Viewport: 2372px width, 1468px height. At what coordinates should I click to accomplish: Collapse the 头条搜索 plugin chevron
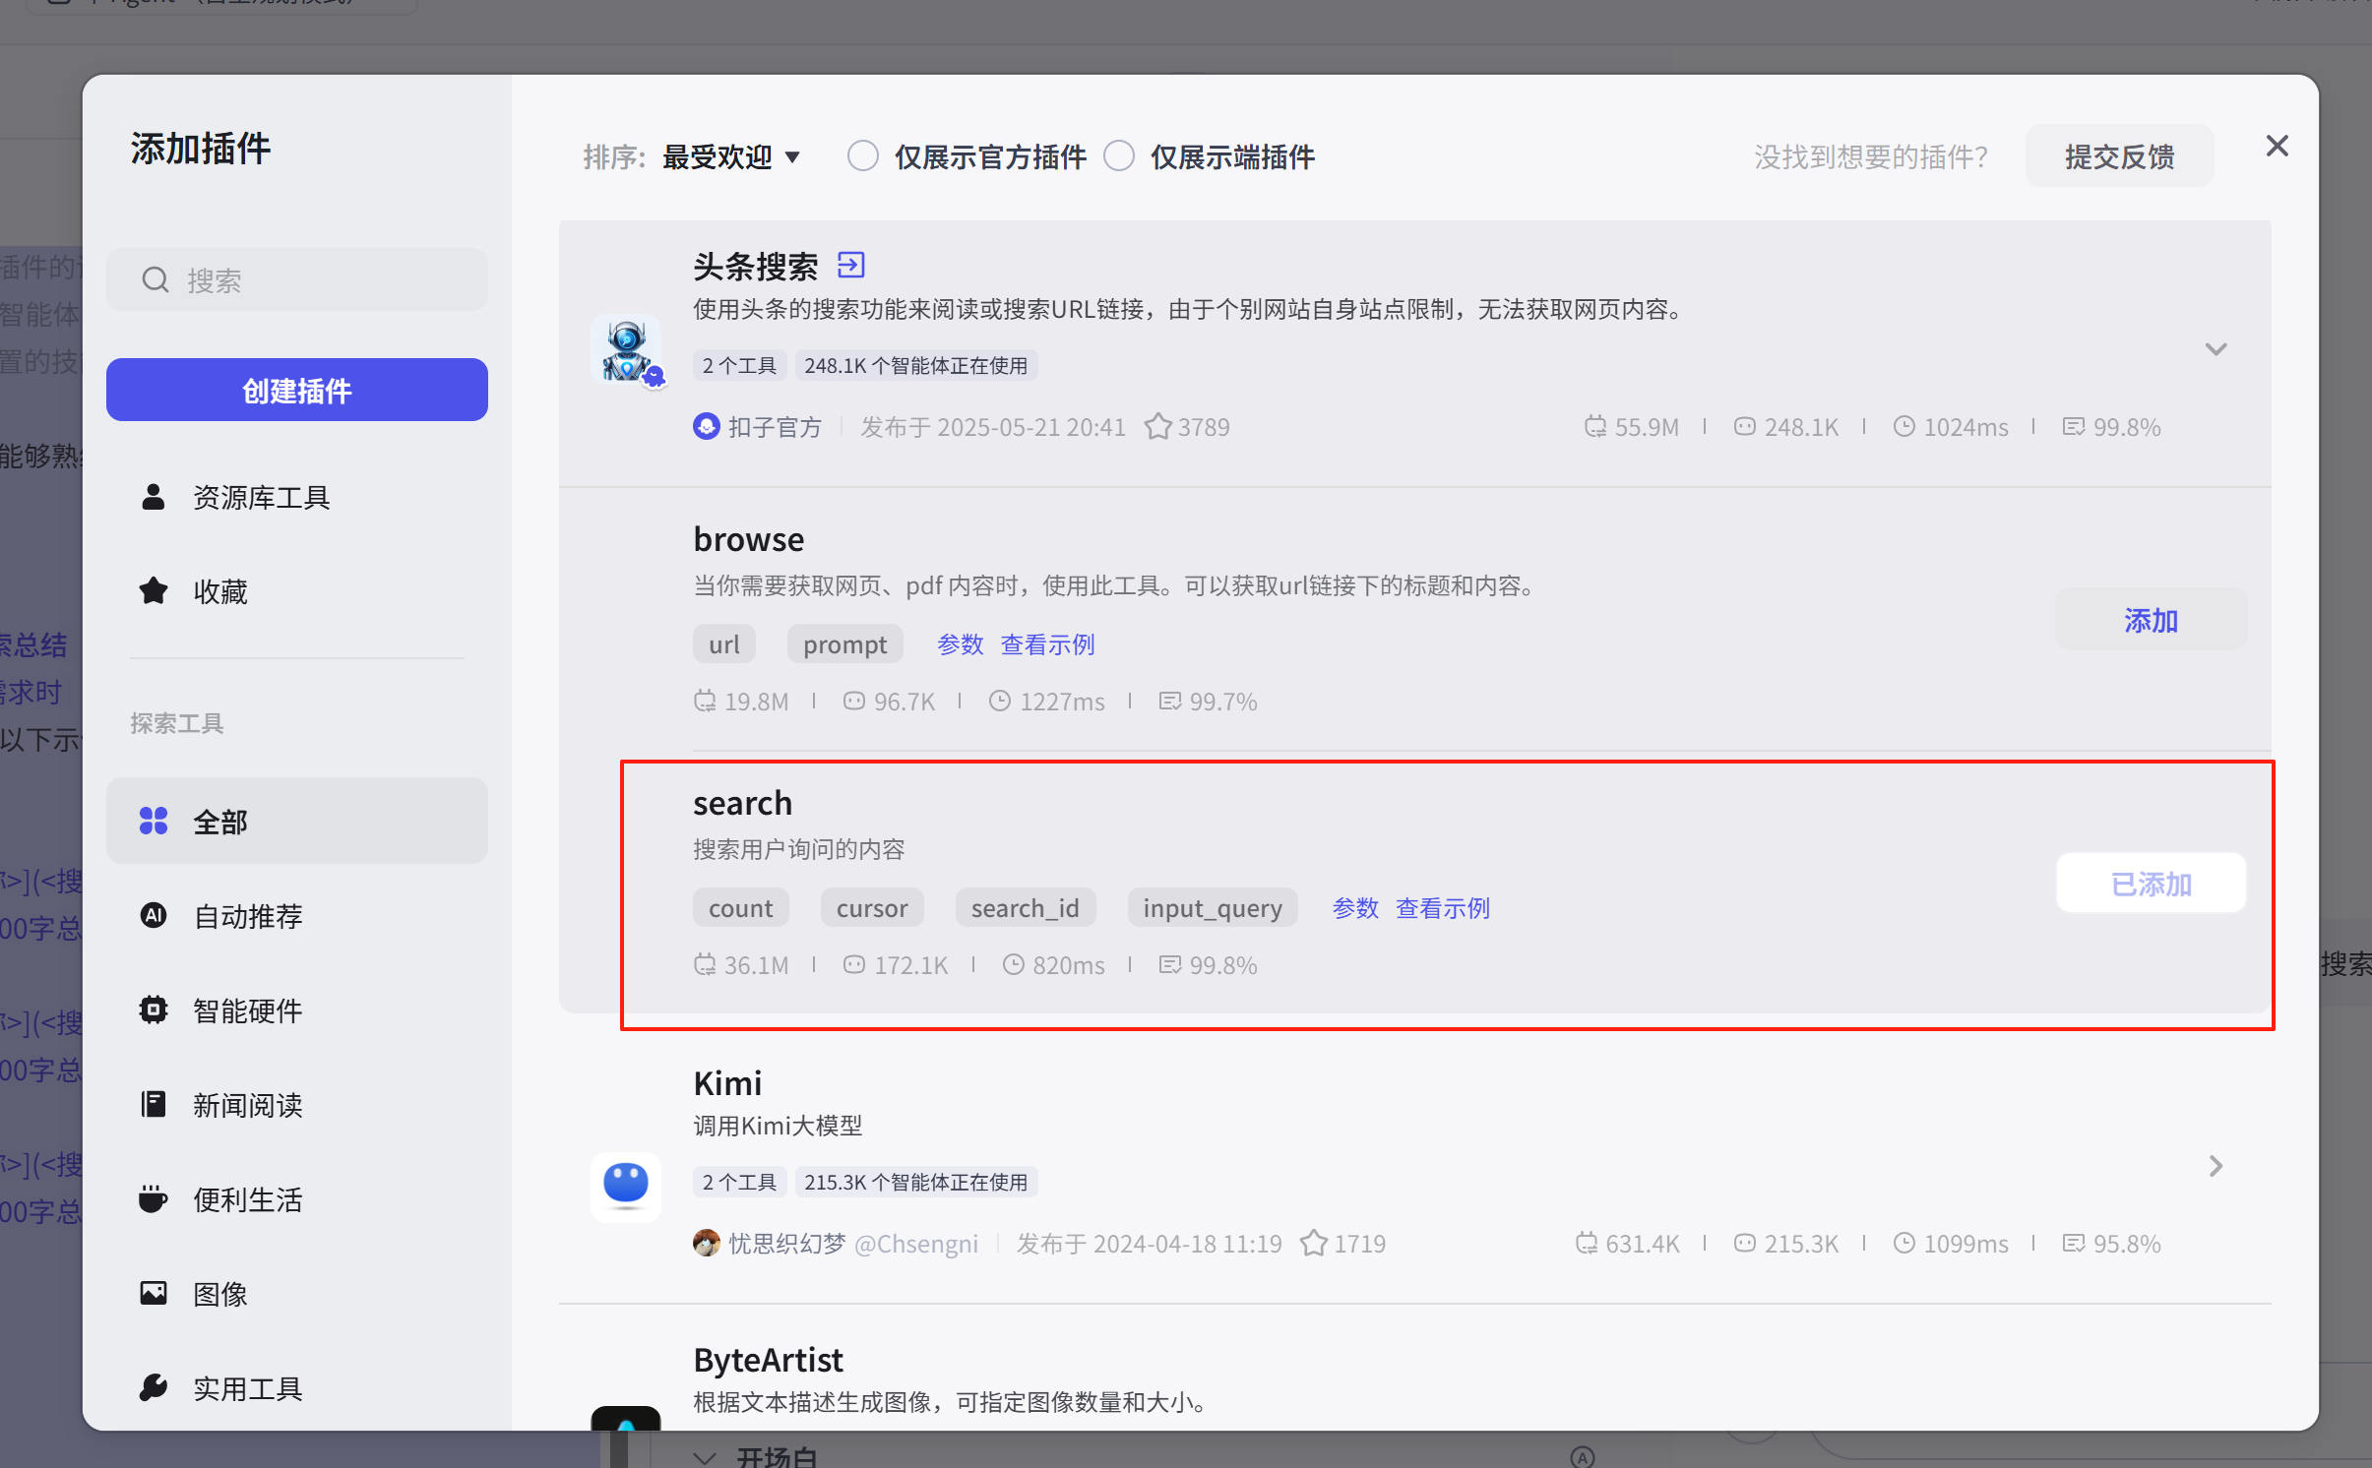2216,350
